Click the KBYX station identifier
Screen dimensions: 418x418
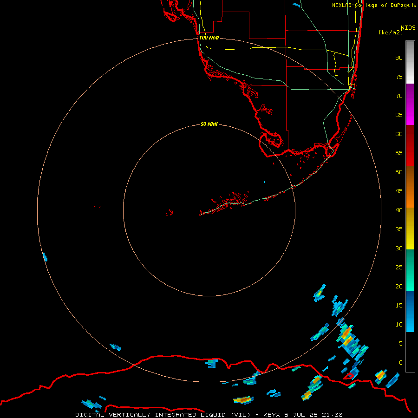[x=272, y=415]
